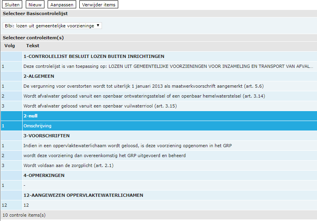Open the Basiscontrolelijst dropdown
The image size is (317, 221).
click(52, 25)
